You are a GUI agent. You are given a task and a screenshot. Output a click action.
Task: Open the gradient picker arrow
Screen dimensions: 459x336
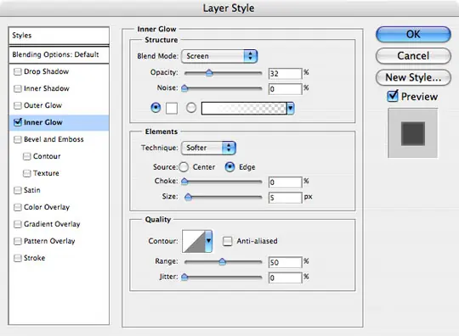tap(291, 109)
